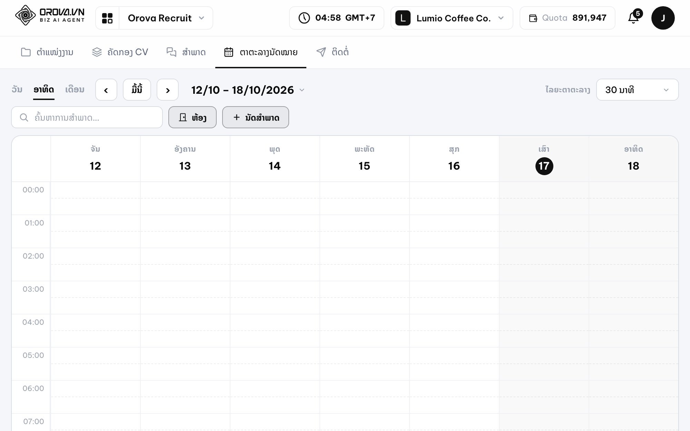Click the Lumio Coffee Co. 'L' avatar
Screen dimensions: 690x431
[403, 18]
